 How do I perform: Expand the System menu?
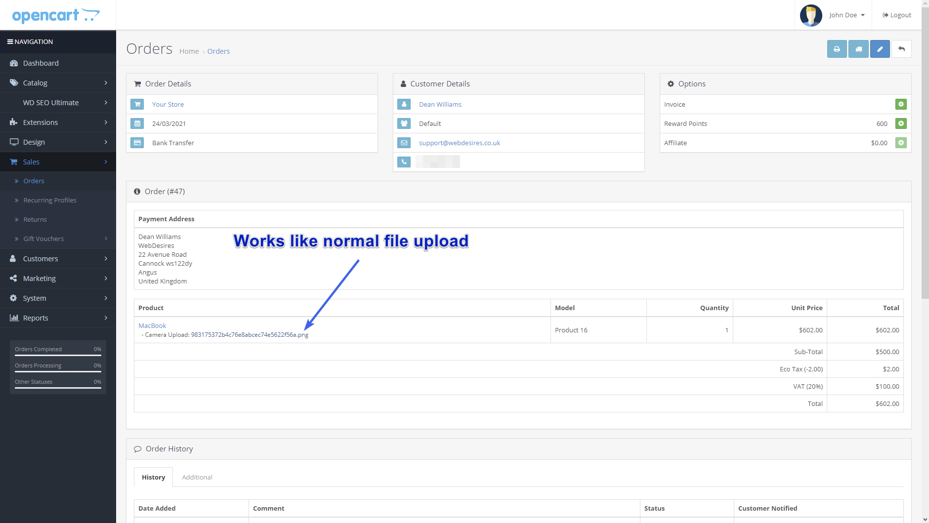point(58,298)
